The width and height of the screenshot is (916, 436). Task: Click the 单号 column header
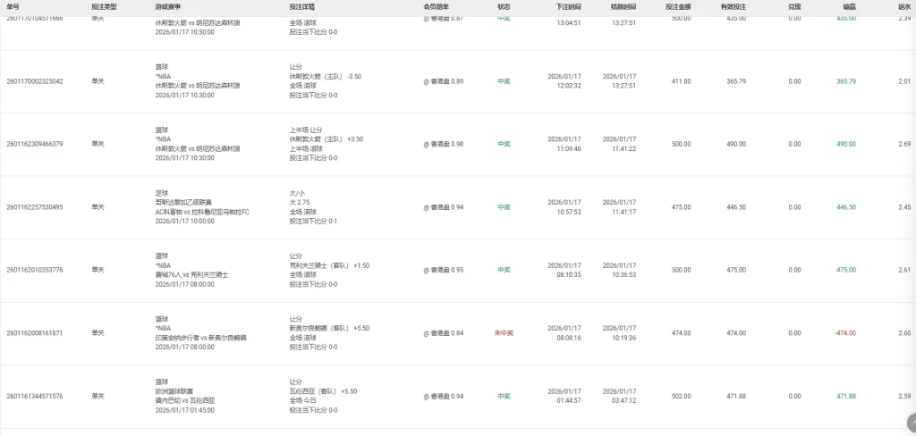[13, 6]
